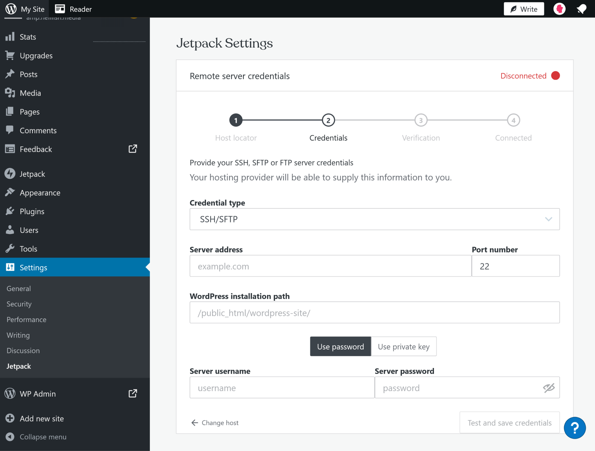
Task: Click the WP Admin WordPress icon
Action: (10, 393)
